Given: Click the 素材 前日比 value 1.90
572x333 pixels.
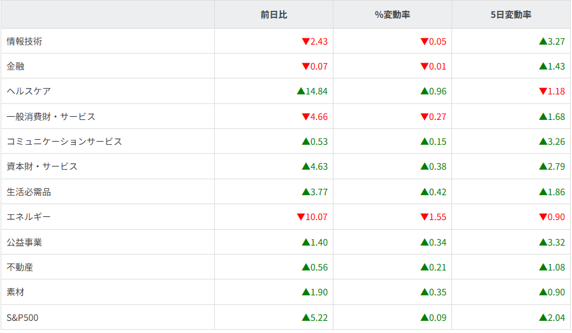Looking at the screenshot, I should tap(319, 292).
